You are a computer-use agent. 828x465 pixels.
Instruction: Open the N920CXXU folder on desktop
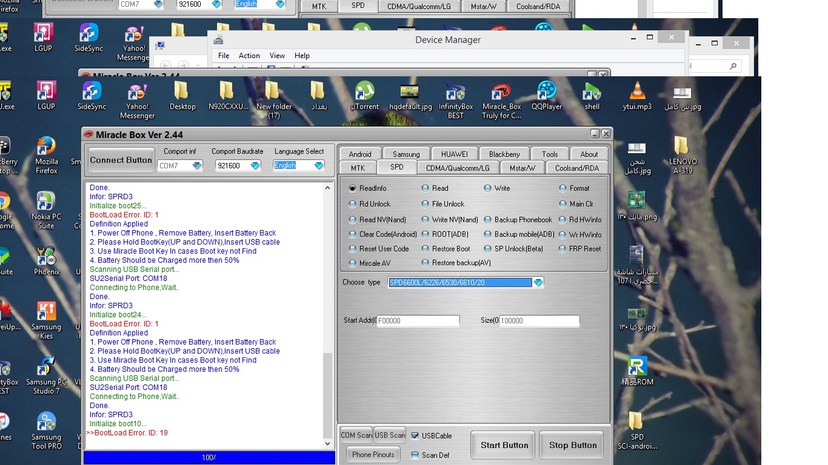(229, 96)
